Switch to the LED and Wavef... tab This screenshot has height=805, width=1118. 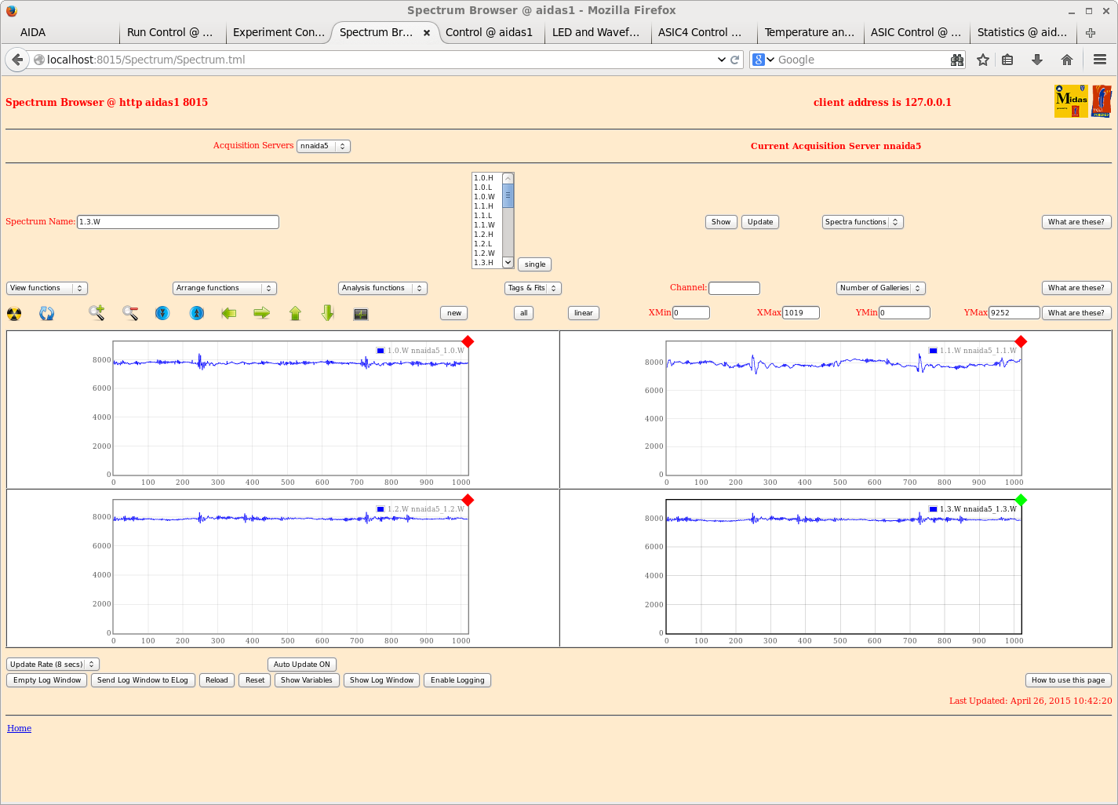point(598,32)
